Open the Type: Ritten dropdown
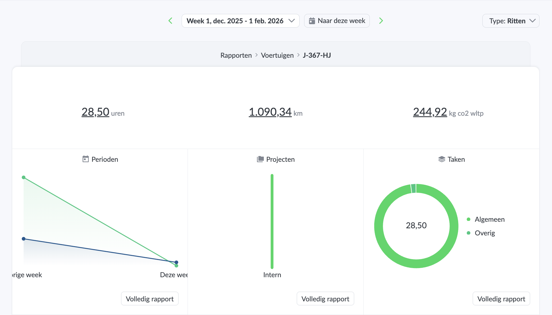Screen dimensions: 552x315 [x=511, y=21]
